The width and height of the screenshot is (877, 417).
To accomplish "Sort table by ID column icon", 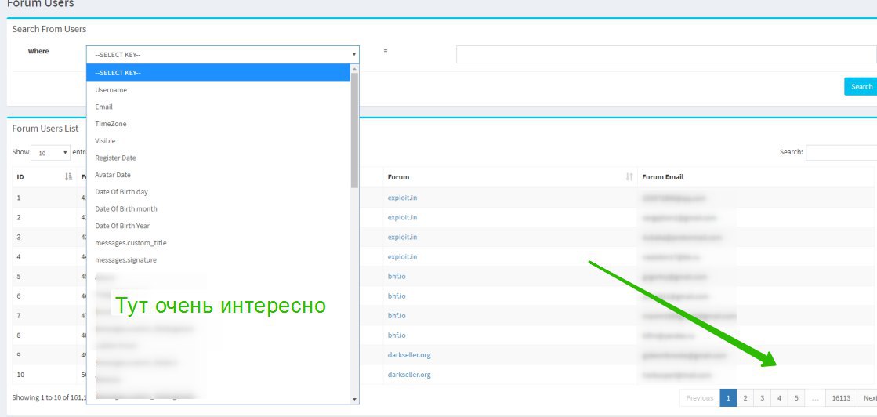I will pyautogui.click(x=69, y=177).
